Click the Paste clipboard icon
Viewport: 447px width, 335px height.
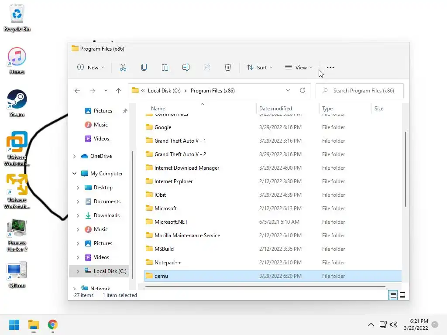(165, 68)
